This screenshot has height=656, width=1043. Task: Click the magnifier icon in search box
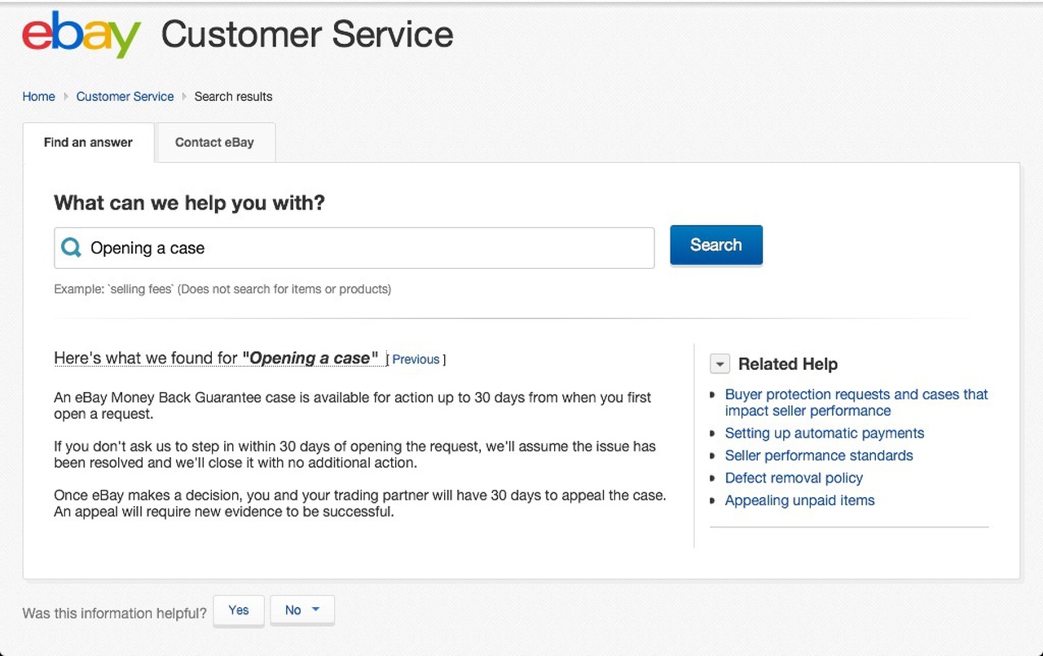pyautogui.click(x=71, y=248)
